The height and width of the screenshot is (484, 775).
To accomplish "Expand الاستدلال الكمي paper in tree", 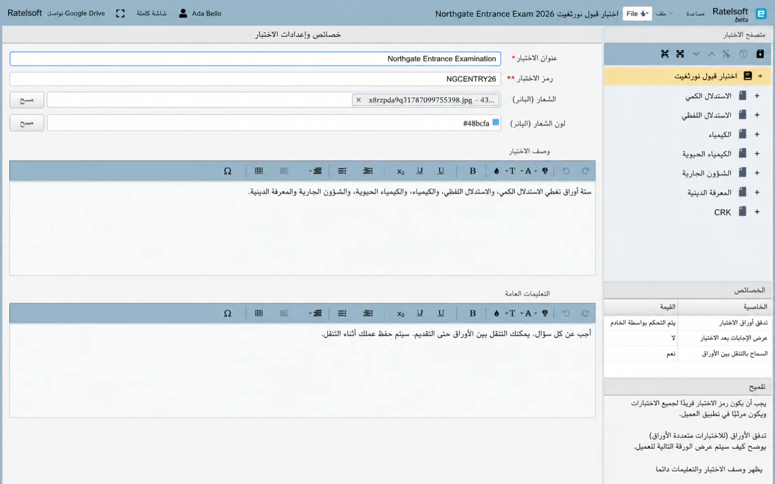I will 757,96.
